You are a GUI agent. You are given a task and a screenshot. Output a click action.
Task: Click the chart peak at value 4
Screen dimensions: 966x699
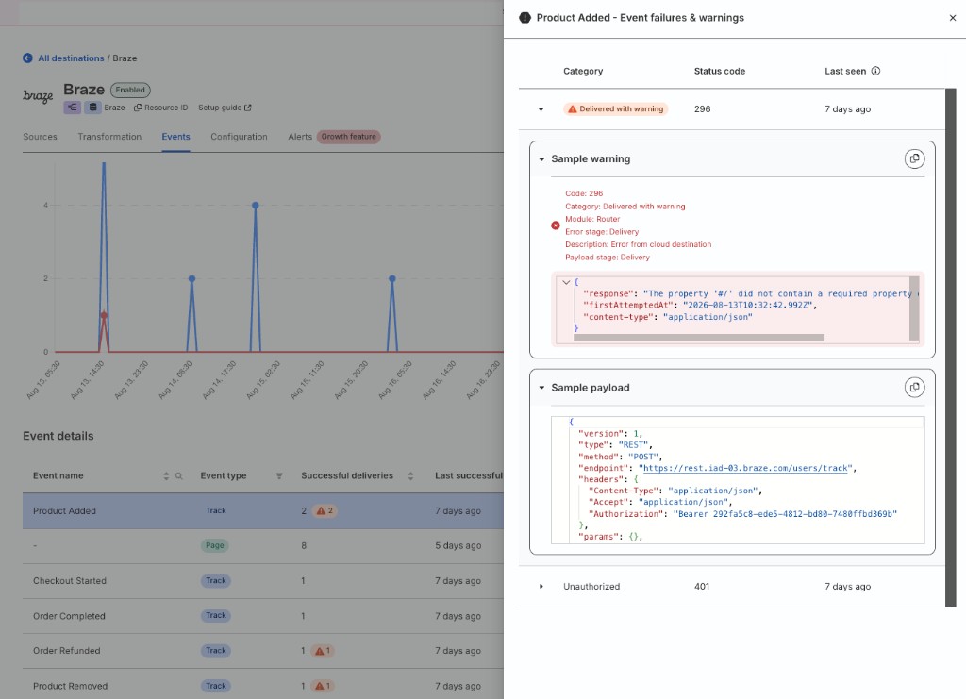tap(255, 205)
